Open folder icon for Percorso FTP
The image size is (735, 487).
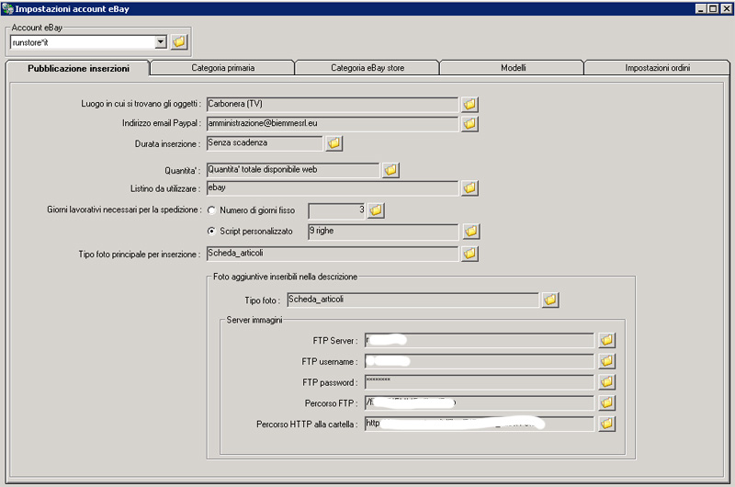pos(606,402)
